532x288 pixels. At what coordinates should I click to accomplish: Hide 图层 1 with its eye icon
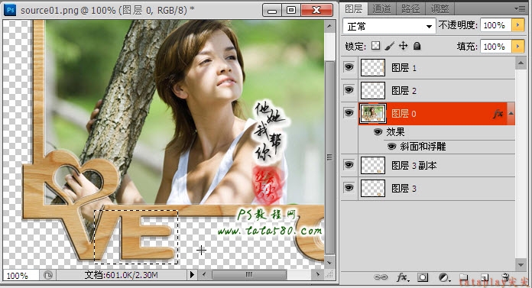tap(349, 67)
